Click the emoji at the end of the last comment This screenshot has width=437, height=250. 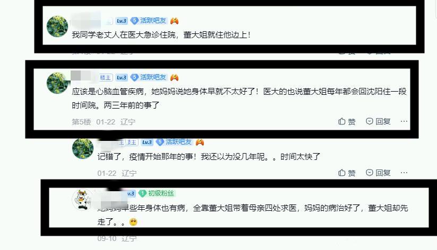[x=133, y=222]
